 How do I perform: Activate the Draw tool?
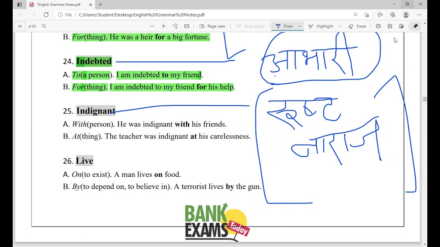click(x=284, y=26)
